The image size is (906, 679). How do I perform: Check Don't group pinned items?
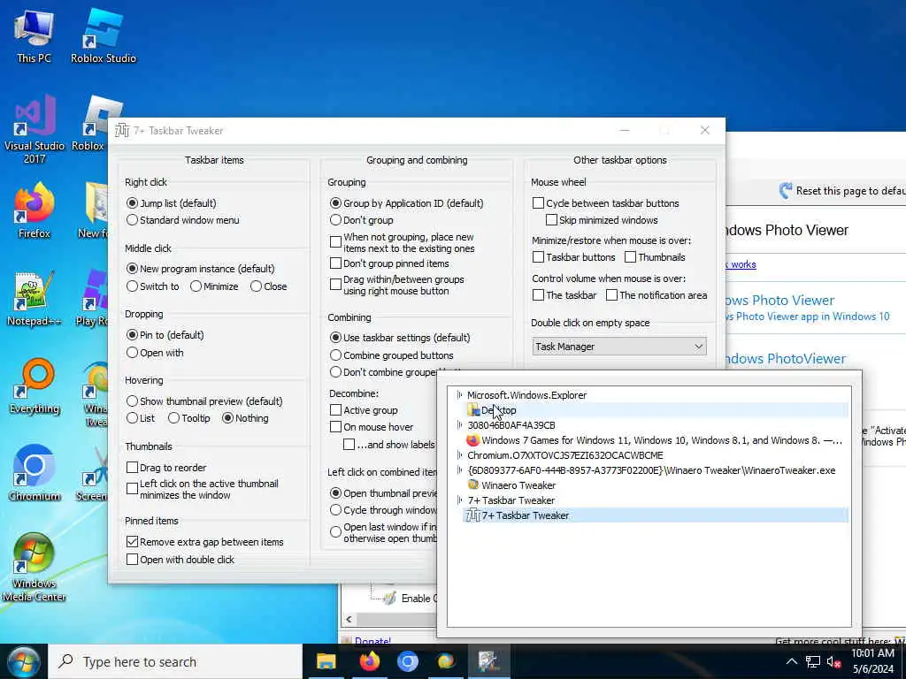point(335,263)
